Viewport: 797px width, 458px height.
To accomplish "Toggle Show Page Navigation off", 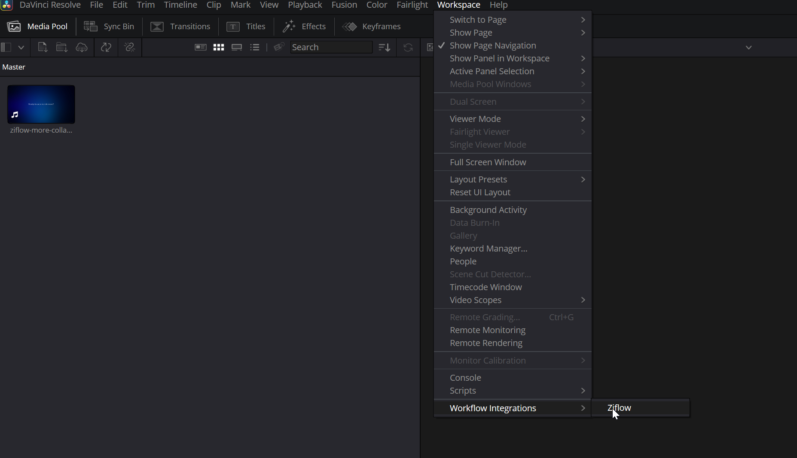I will click(513, 45).
